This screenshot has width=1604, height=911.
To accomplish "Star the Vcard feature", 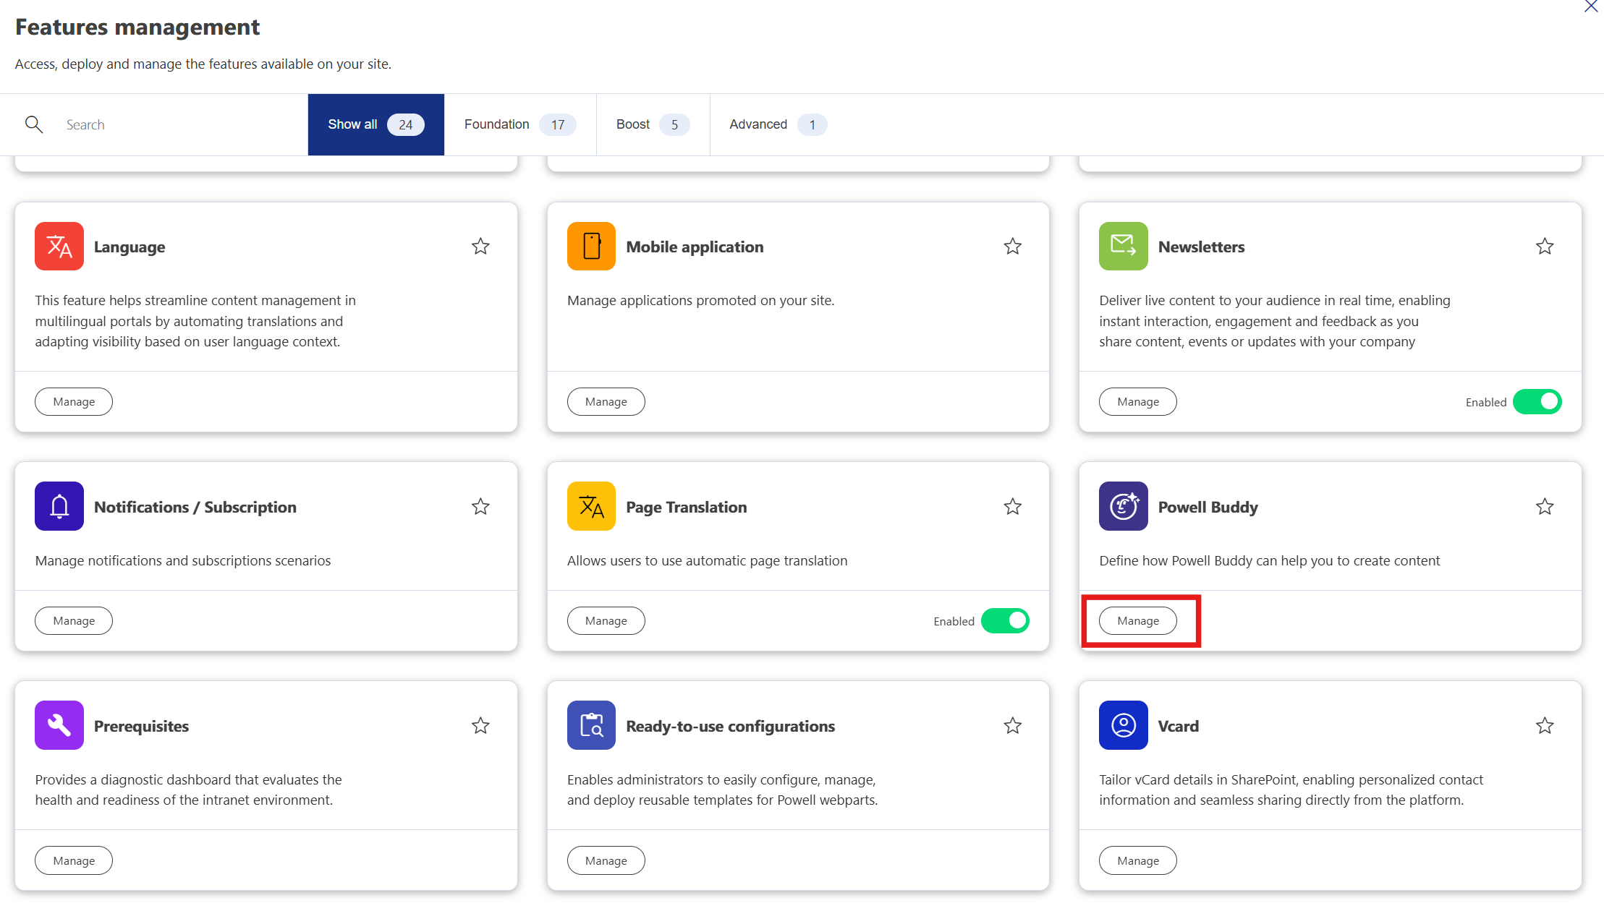I will click(x=1545, y=726).
